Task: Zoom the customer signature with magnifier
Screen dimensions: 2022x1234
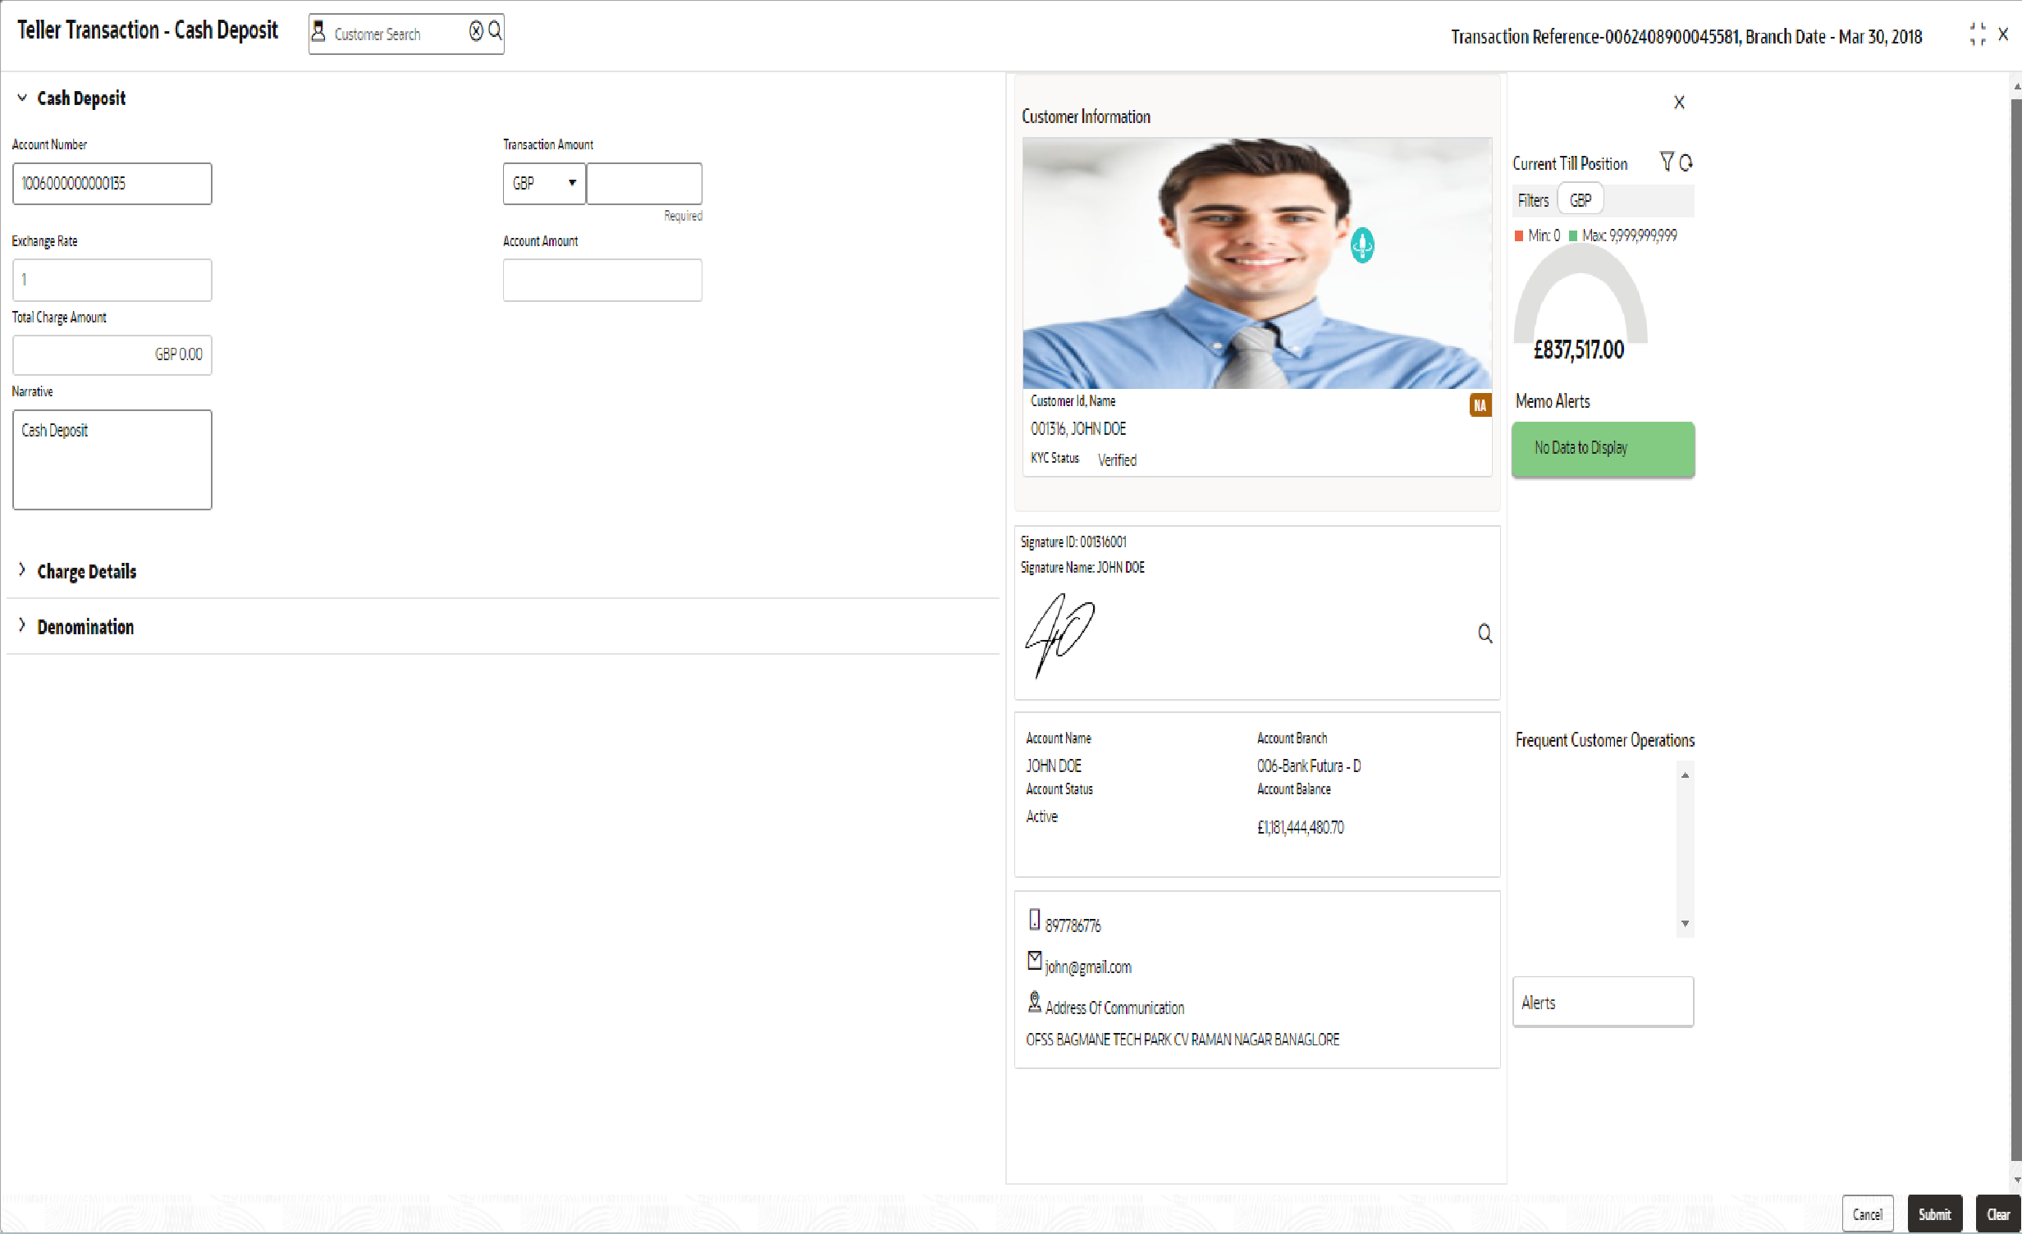Action: coord(1484,633)
